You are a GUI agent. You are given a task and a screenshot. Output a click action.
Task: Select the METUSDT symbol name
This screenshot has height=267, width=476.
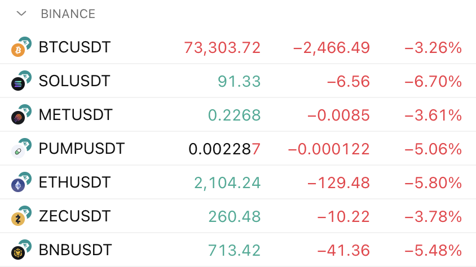[76, 115]
